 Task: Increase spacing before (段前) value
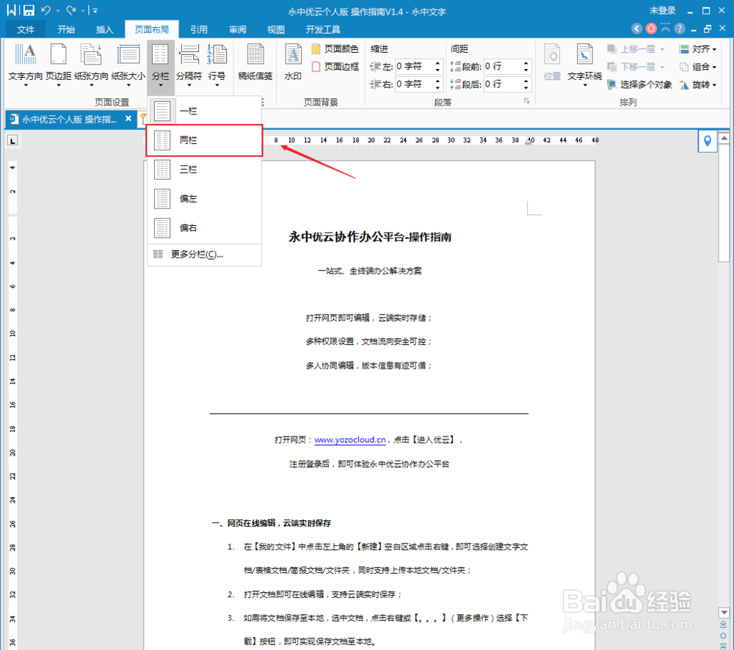pyautogui.click(x=526, y=62)
